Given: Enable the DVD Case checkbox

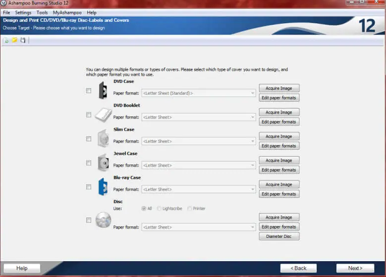Looking at the screenshot, I should point(89,91).
